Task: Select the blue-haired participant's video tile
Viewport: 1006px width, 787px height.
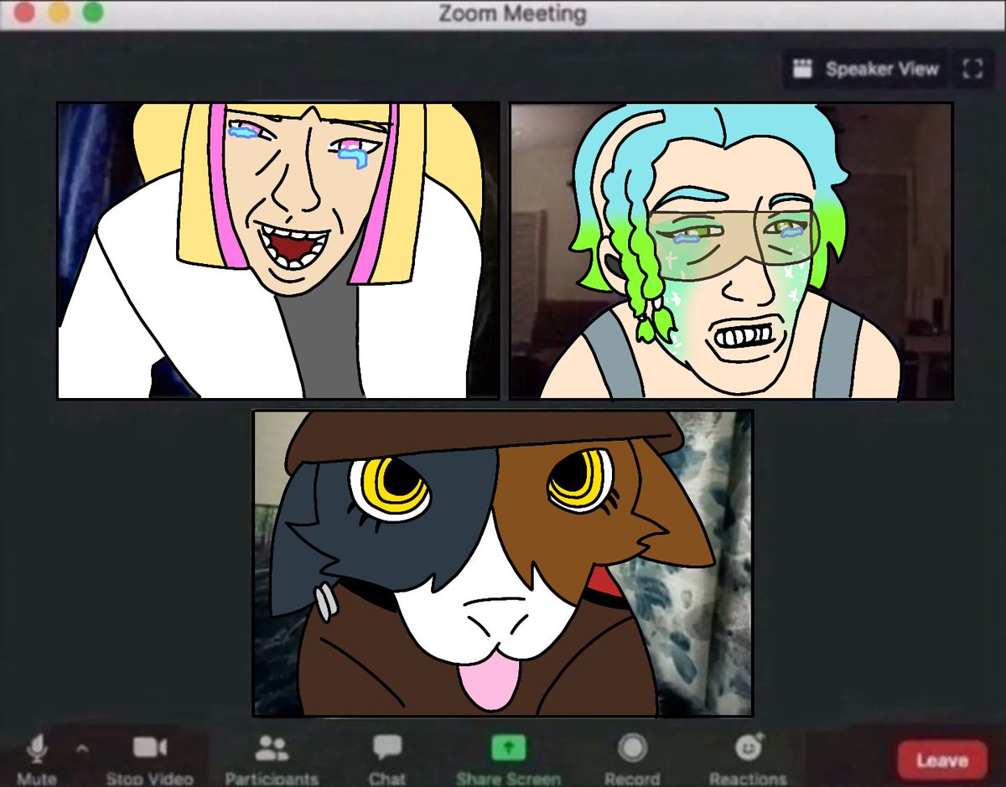Action: point(732,251)
